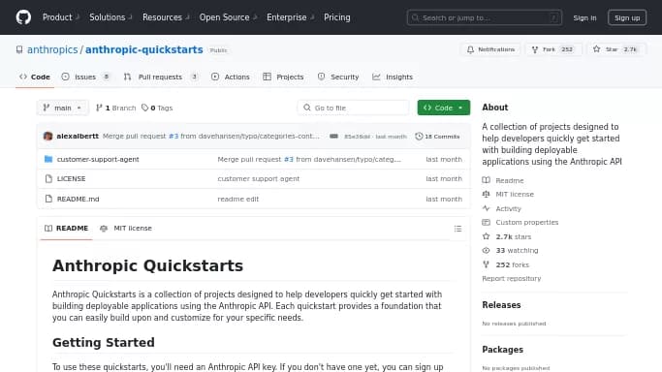Open the main branch selector dropdown
The height and width of the screenshot is (372, 662).
pos(62,108)
